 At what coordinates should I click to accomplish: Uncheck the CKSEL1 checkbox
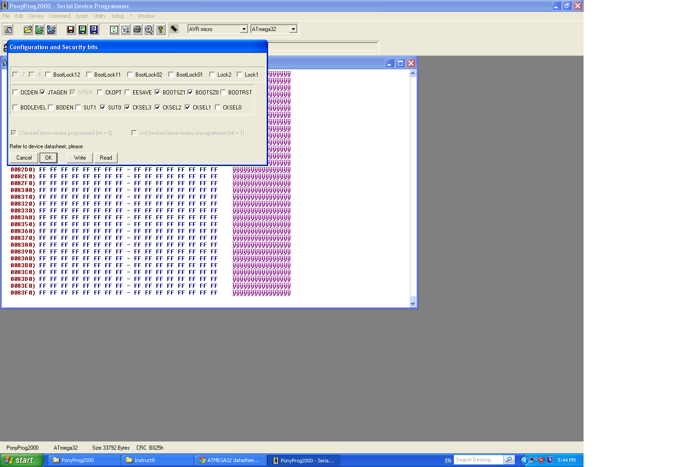pyautogui.click(x=187, y=107)
